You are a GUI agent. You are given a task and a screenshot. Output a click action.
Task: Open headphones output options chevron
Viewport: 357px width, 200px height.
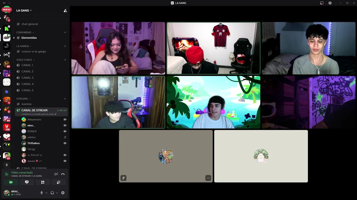click(57, 193)
